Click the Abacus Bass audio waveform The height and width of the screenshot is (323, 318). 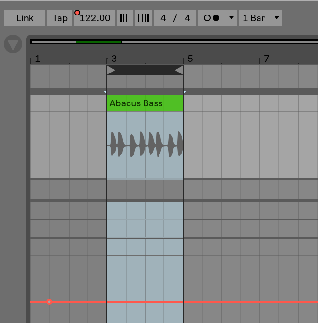tap(145, 144)
